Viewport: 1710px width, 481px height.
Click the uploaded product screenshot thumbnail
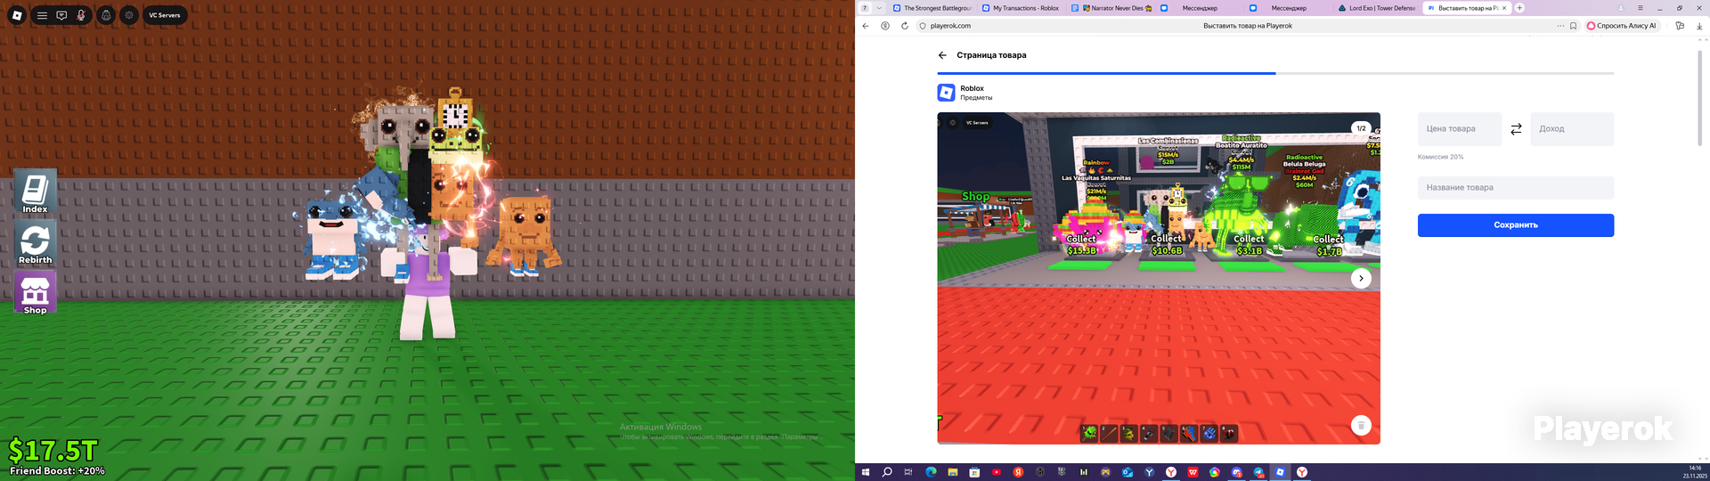[x=1159, y=278]
